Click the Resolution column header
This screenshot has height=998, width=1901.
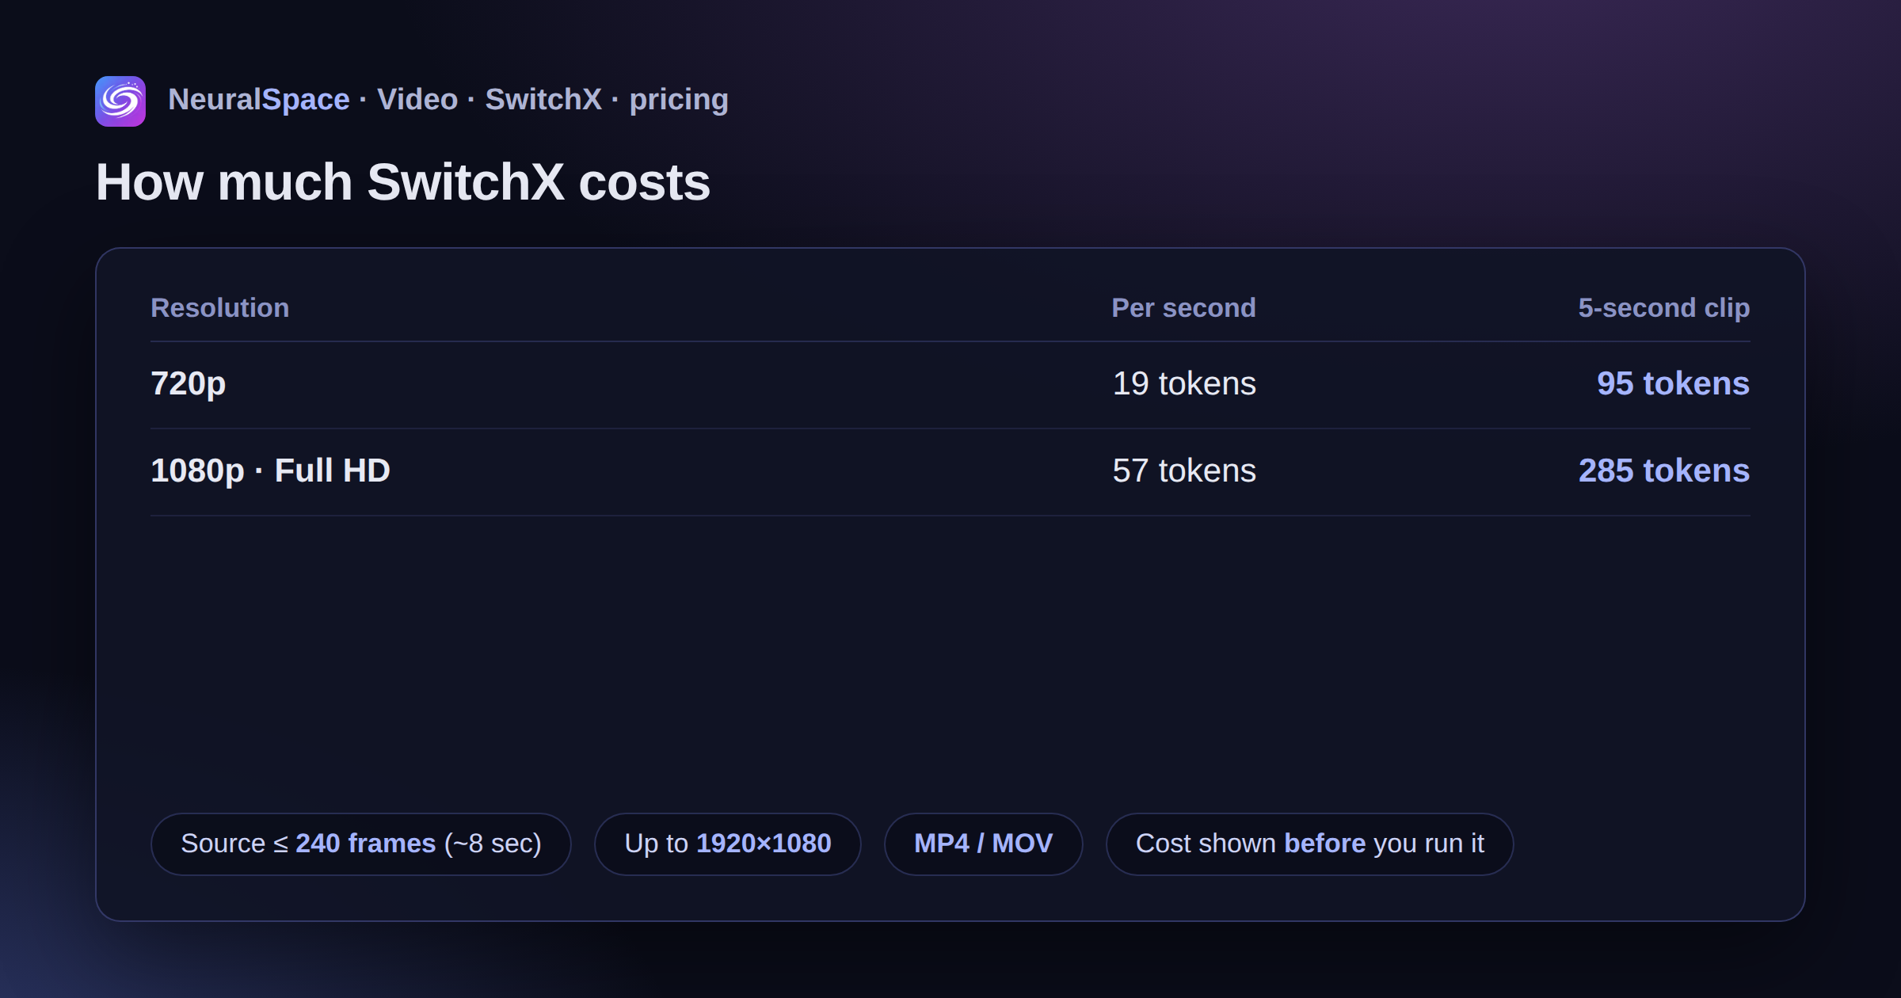(219, 307)
